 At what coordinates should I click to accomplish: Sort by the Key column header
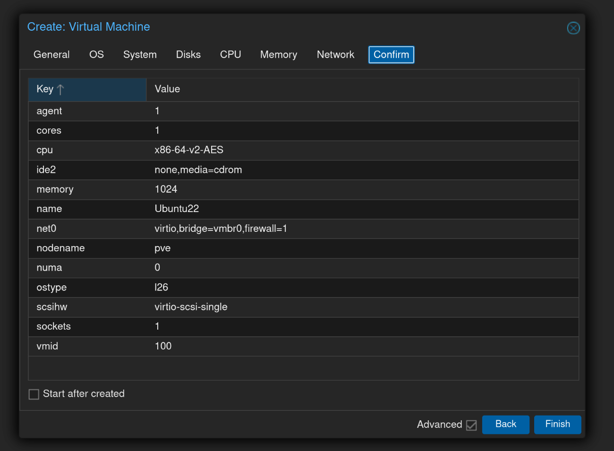click(87, 89)
